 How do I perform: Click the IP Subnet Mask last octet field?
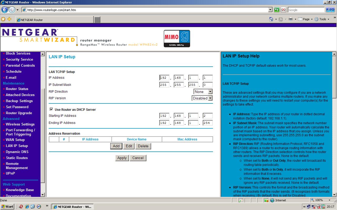[207, 85]
